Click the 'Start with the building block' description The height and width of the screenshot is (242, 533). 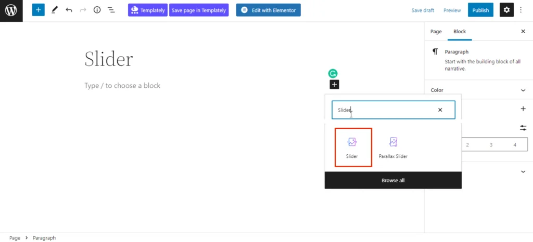click(483, 65)
